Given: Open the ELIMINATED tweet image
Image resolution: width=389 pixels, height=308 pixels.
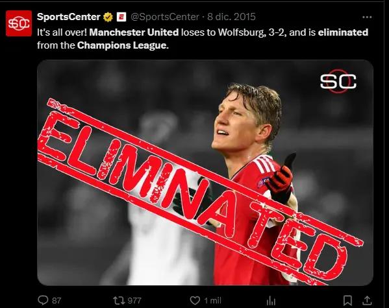Looking at the screenshot, I should click(x=205, y=172).
